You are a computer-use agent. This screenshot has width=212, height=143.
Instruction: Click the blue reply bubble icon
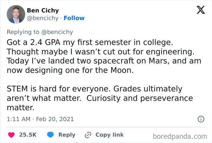51,134
